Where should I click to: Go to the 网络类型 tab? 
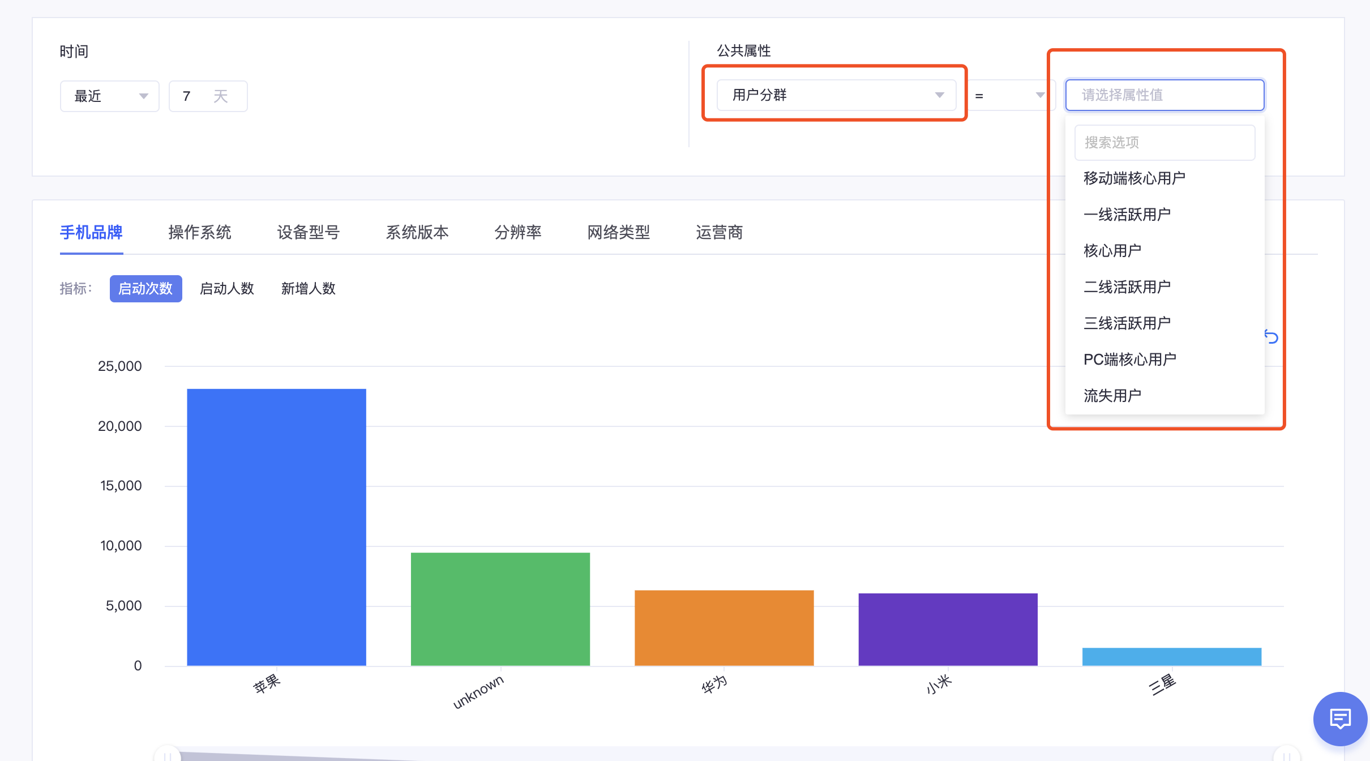point(619,232)
